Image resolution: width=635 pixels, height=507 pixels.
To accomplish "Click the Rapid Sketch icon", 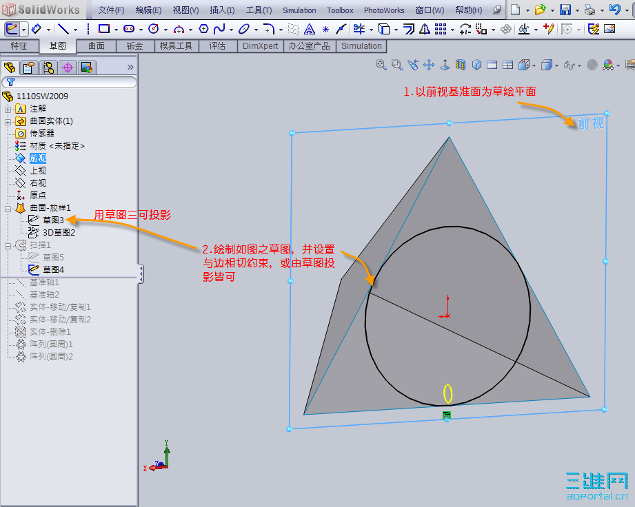I will [594, 29].
